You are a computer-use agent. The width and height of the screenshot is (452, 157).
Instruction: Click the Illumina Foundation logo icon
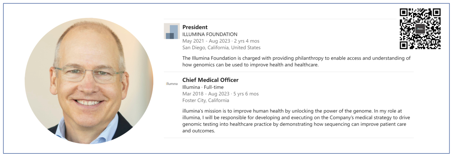[x=172, y=31]
